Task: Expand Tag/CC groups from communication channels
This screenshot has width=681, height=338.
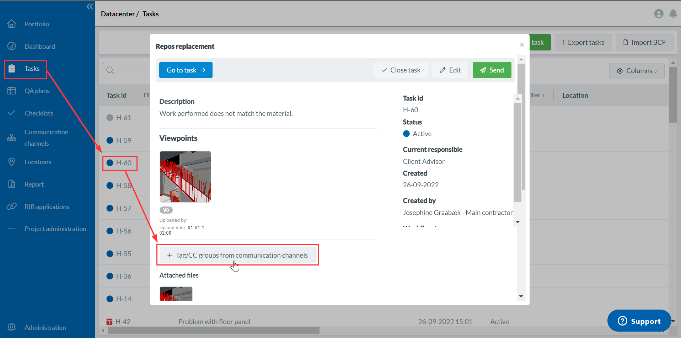Action: tap(237, 255)
